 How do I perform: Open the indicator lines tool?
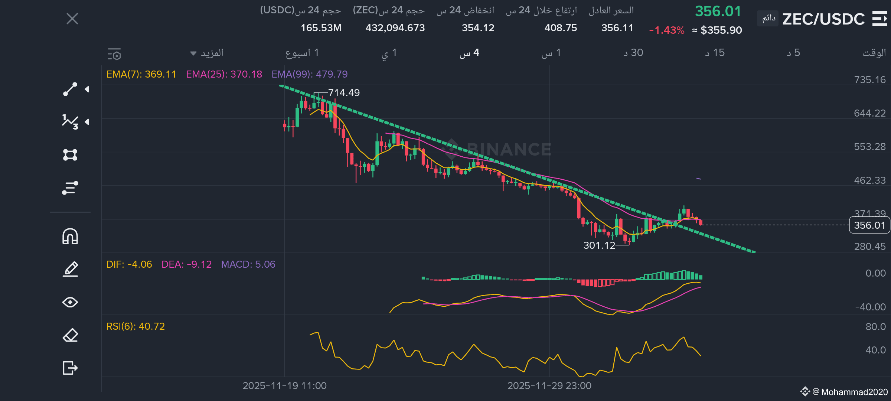(70, 188)
